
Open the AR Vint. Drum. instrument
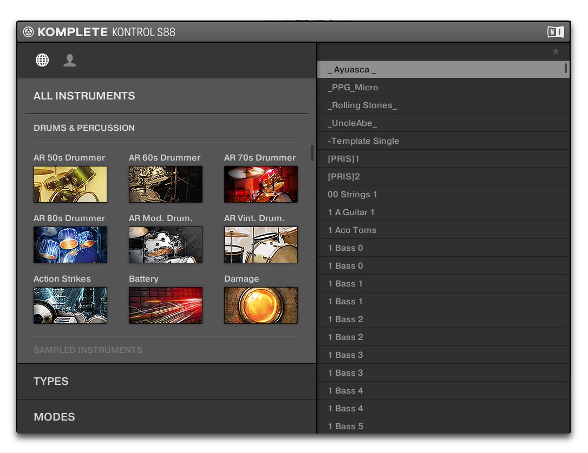click(260, 245)
